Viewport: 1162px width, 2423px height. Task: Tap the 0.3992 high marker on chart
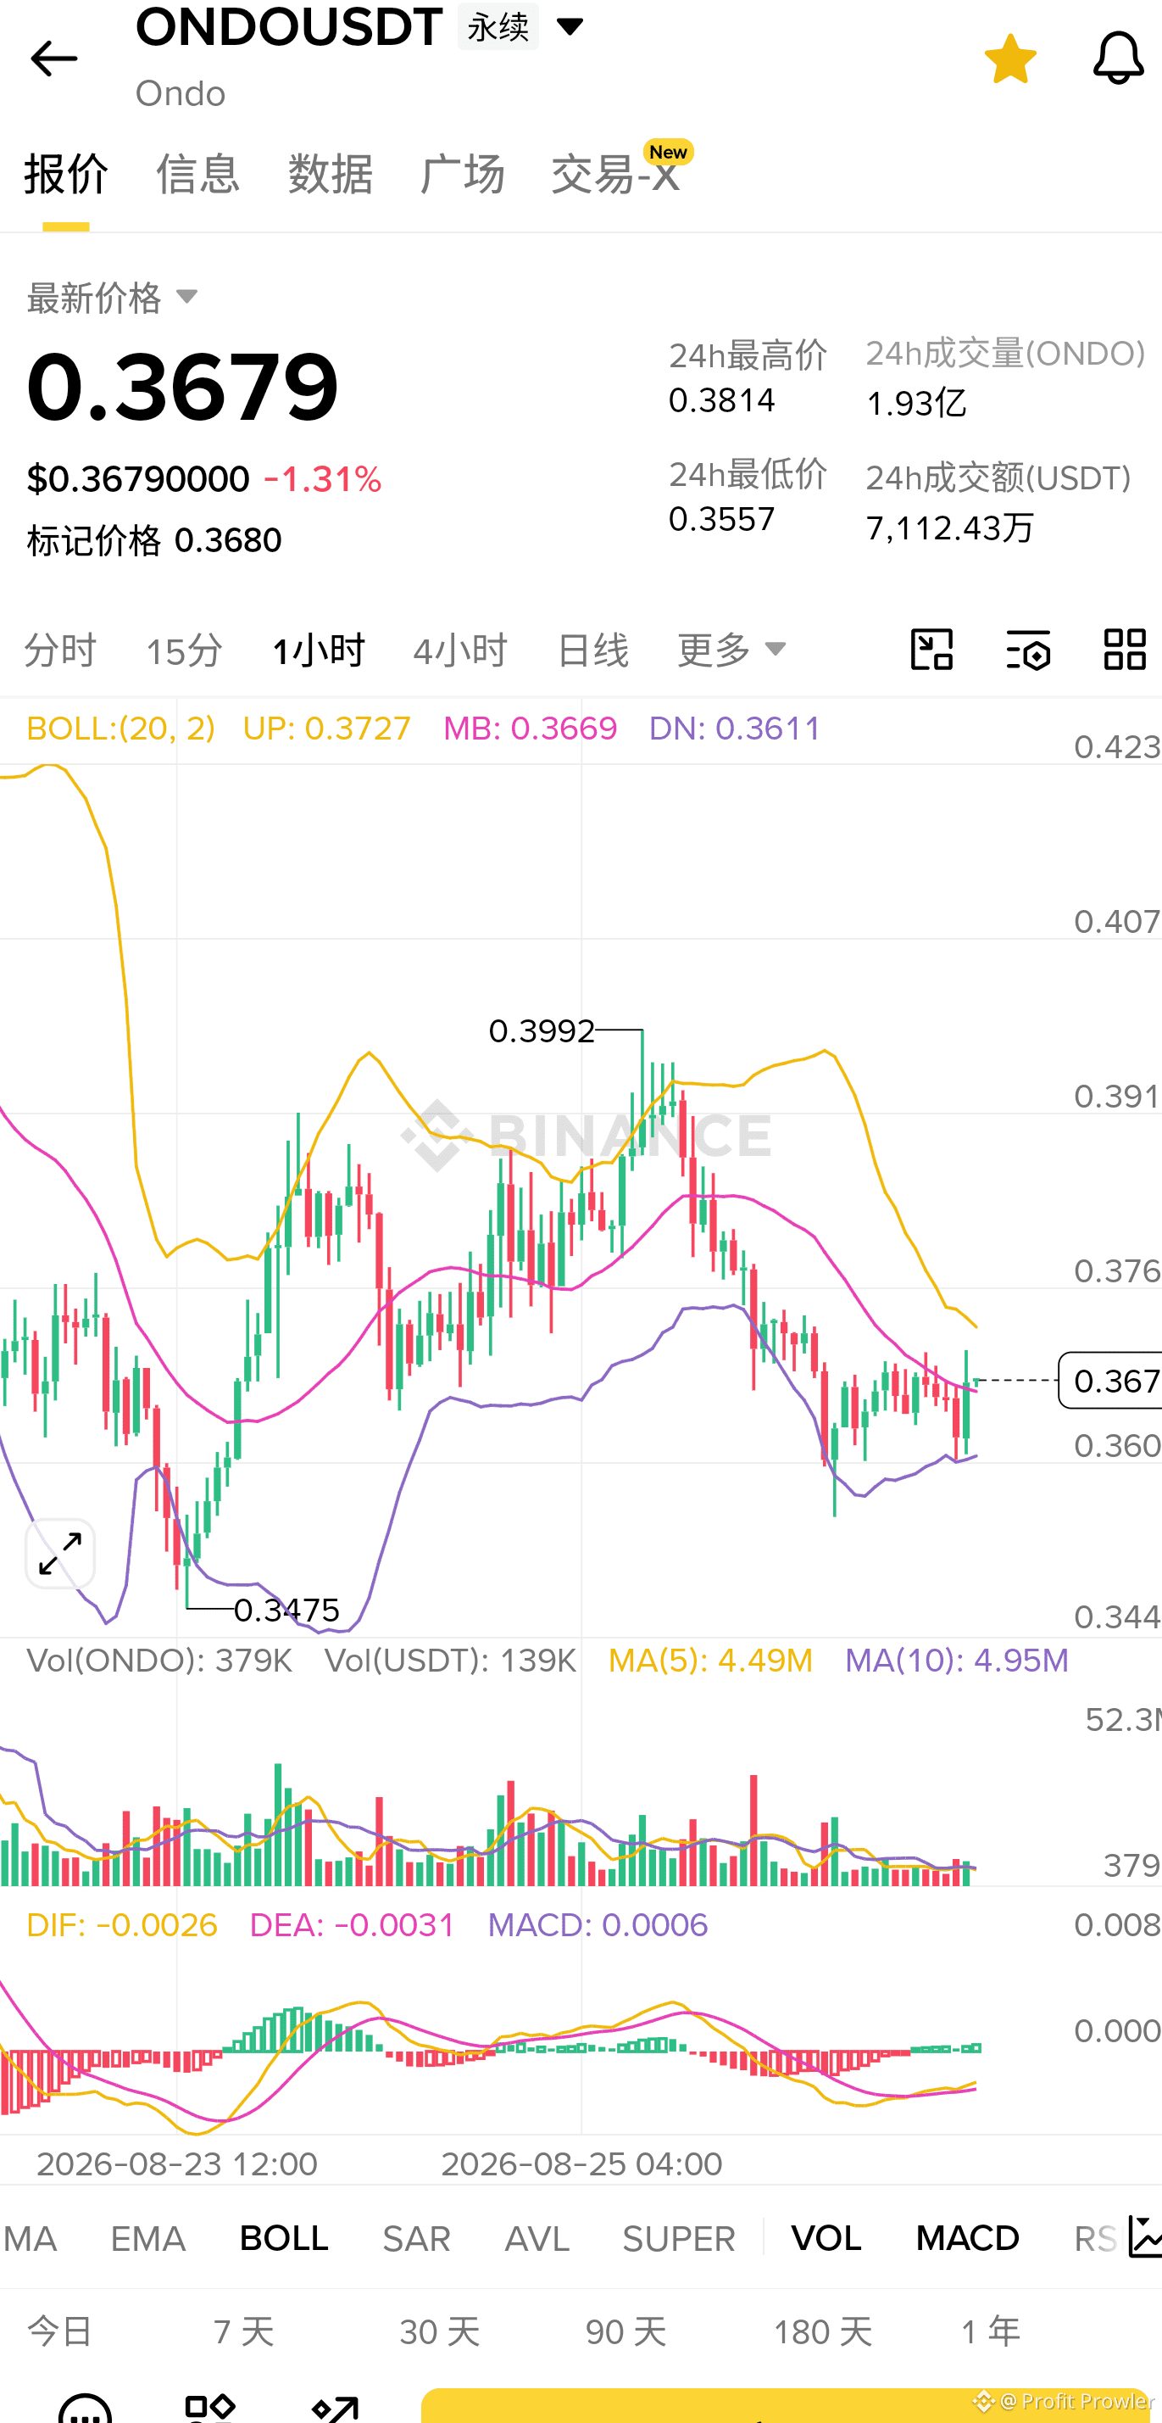pyautogui.click(x=542, y=1031)
